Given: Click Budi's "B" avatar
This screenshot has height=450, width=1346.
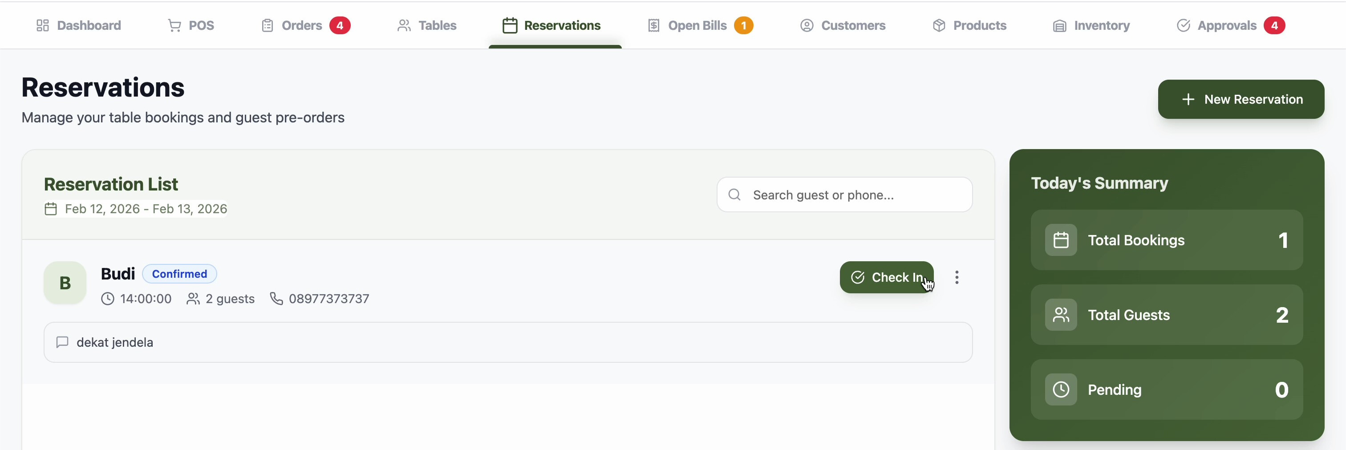Looking at the screenshot, I should tap(65, 283).
